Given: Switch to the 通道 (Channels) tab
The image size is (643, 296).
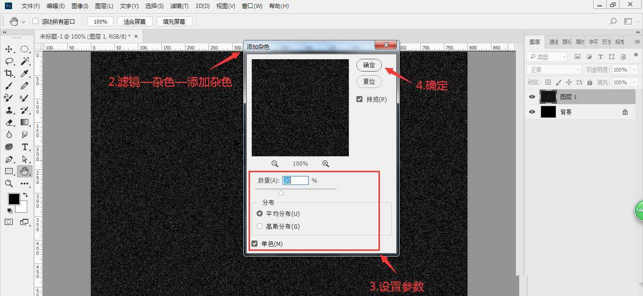Looking at the screenshot, I should [553, 41].
